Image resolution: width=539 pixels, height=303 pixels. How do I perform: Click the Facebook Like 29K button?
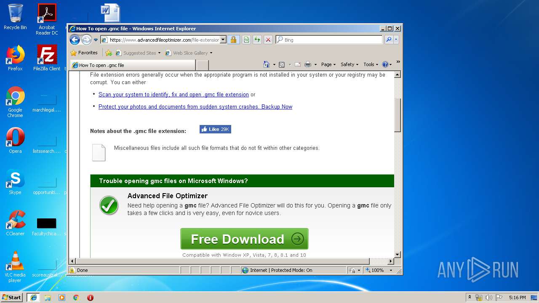[x=215, y=129]
